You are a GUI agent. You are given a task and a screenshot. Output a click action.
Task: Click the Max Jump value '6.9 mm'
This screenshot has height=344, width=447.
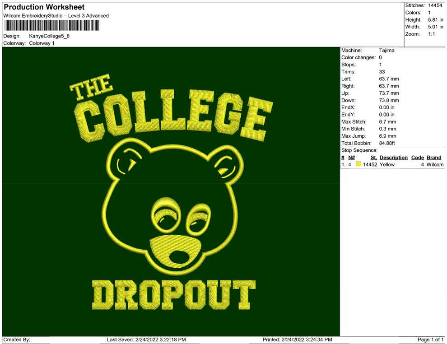(x=388, y=136)
